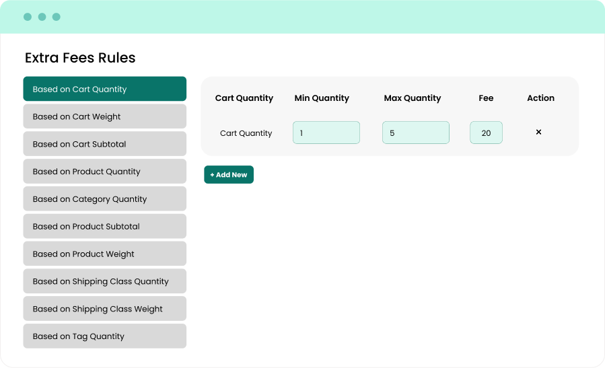
Task: Open Based on Shipping Class Quantity
Action: coord(104,281)
